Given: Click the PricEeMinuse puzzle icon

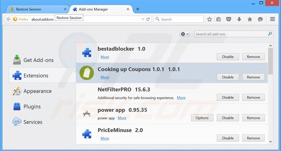Looking at the screenshot, I should 87,134.
